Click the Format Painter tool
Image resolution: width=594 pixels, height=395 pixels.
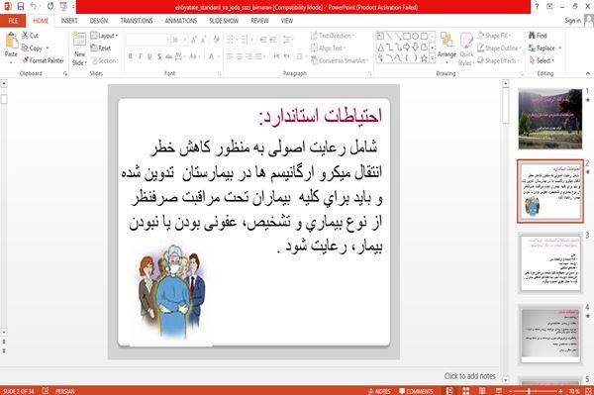[x=43, y=60]
